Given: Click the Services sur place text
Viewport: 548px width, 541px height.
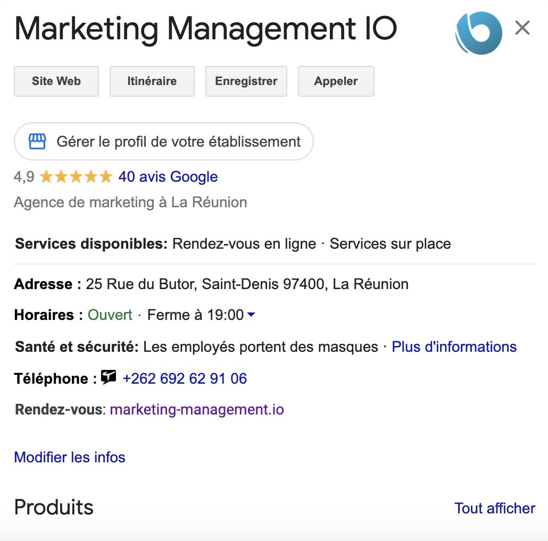Looking at the screenshot, I should pyautogui.click(x=390, y=243).
